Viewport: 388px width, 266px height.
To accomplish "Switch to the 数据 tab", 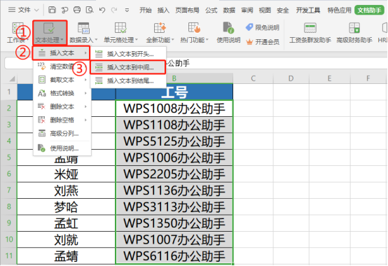I will point(229,10).
